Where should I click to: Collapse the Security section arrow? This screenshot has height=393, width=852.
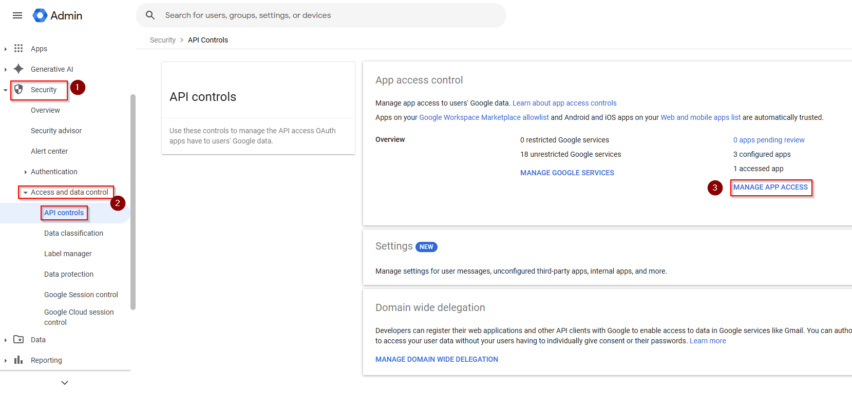tap(5, 90)
